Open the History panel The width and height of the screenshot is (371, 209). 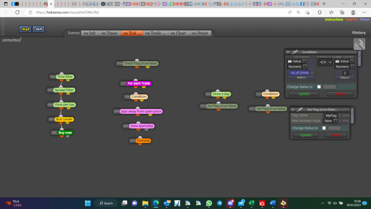[359, 33]
